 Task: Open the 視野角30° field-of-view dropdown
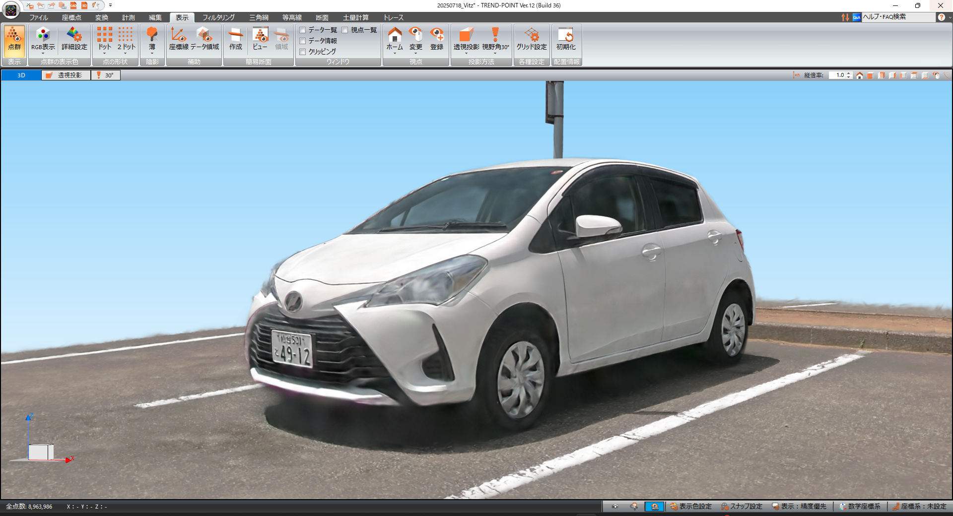click(495, 53)
